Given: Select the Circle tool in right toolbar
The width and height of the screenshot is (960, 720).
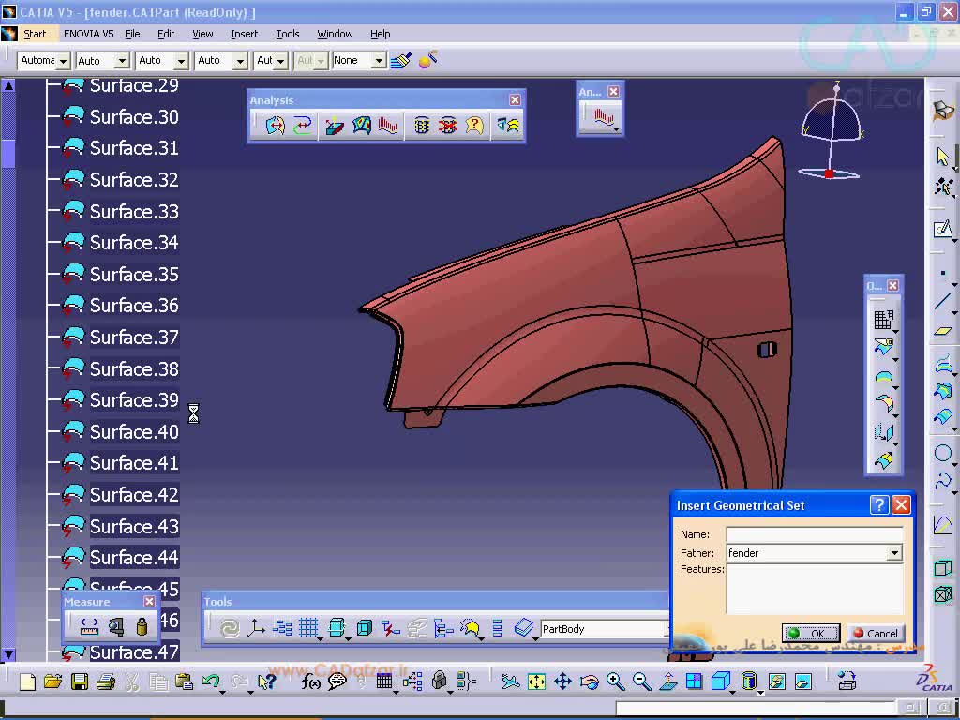Looking at the screenshot, I should pos(943,454).
